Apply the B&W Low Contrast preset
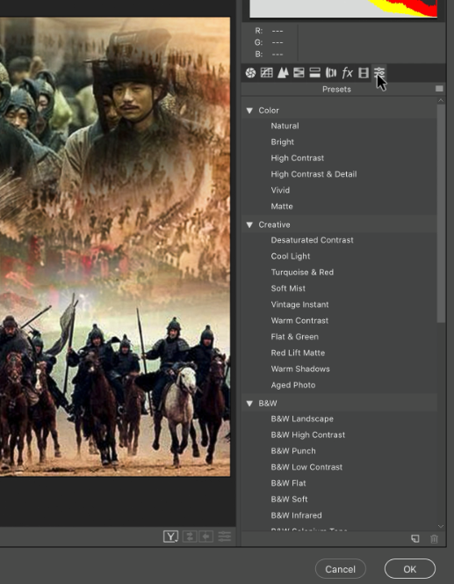Image resolution: width=454 pixels, height=584 pixels. click(x=306, y=467)
